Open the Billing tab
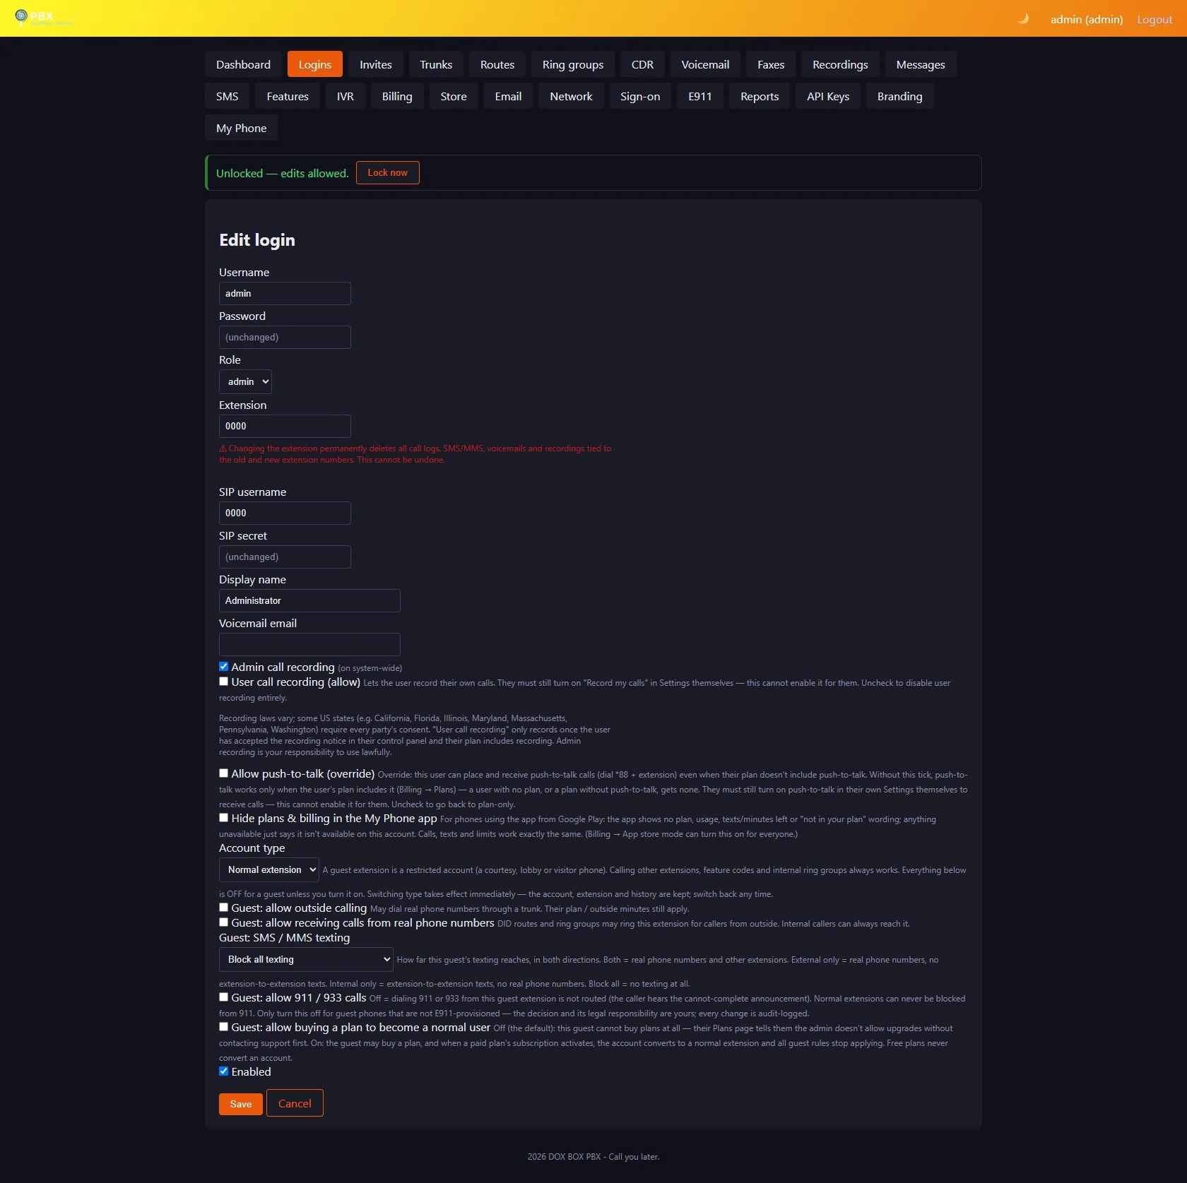Image resolution: width=1187 pixels, height=1183 pixels. coord(397,96)
